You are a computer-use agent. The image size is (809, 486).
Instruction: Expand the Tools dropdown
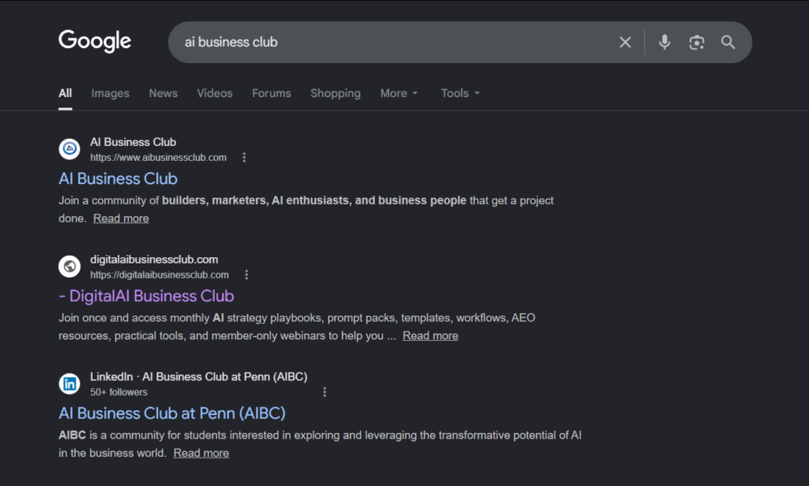tap(461, 93)
